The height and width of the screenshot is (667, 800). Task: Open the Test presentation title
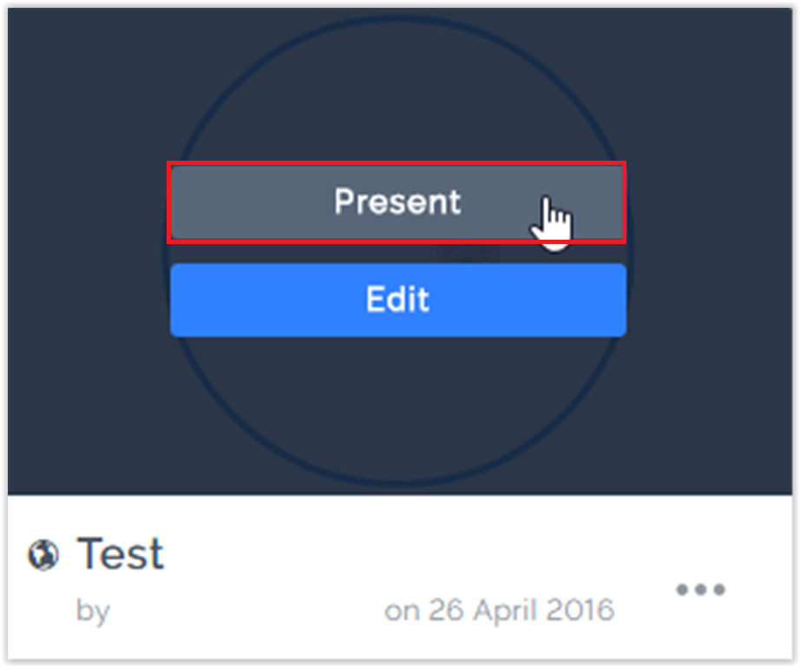pos(120,554)
